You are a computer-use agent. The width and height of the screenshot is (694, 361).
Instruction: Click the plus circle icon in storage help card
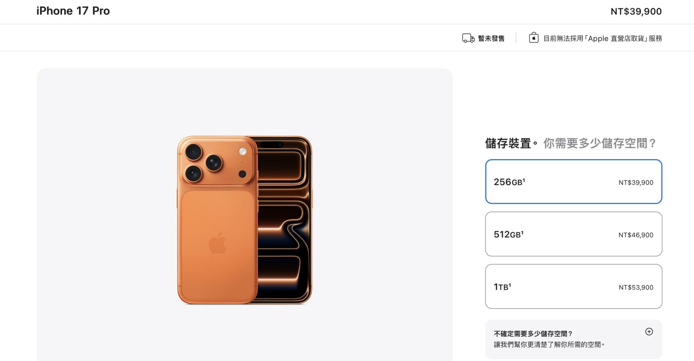649,332
